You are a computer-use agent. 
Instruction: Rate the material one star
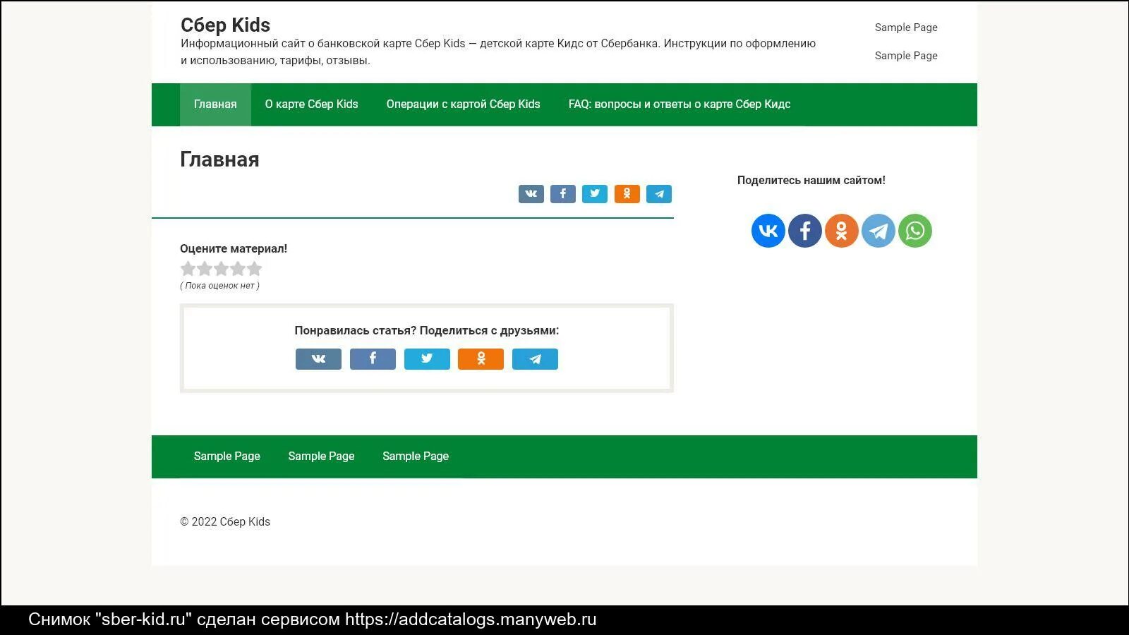pyautogui.click(x=188, y=269)
